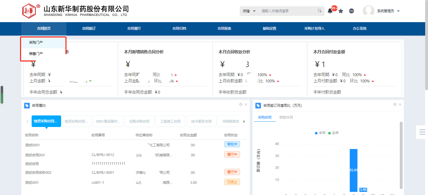The width and height of the screenshot is (428, 195).
Task: Select 销售门户 from the dropdown menu
Action: (x=43, y=54)
